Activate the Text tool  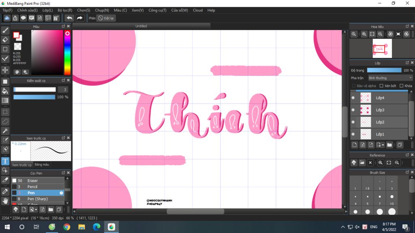[x=5, y=161]
